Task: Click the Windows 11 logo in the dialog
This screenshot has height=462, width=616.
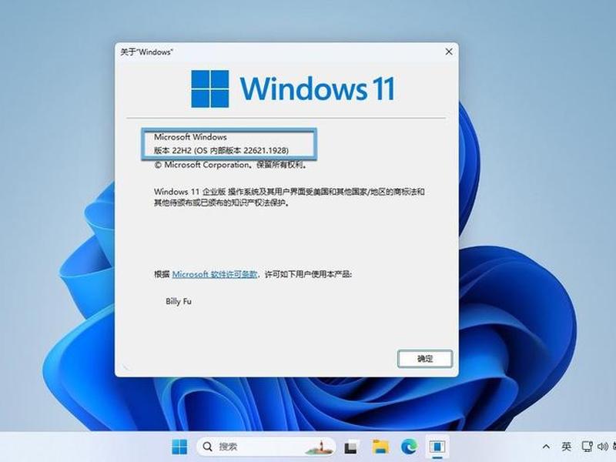Action: (x=293, y=89)
